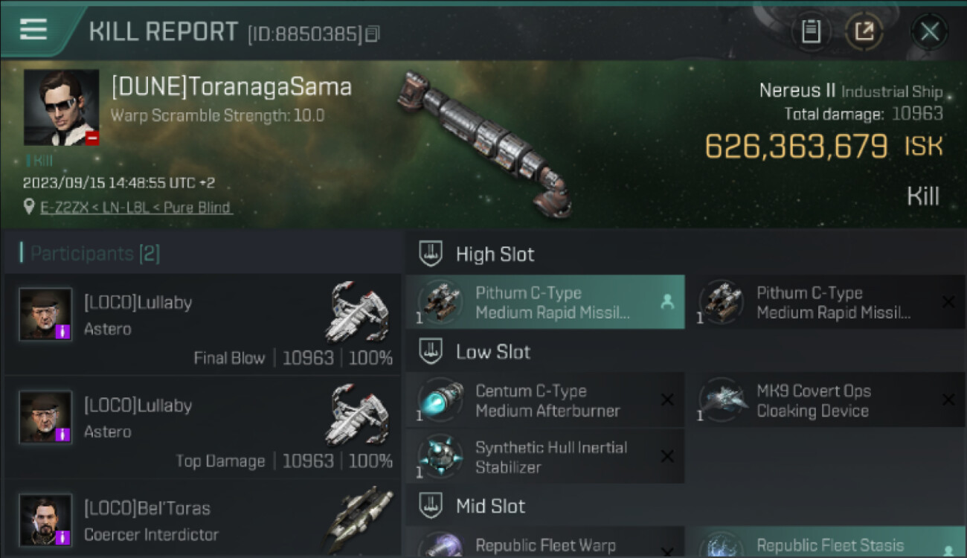Screen dimensions: 967x558
Task: Open the E-Z2ZX location link
Action: pos(136,208)
